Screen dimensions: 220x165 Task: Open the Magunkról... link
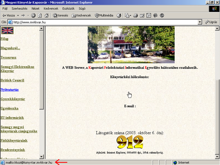[10, 48]
